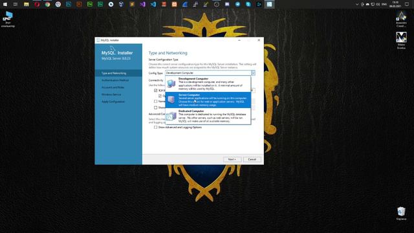This screenshot has width=414, height=233.
Task: Select Dedicated Computer in the list
Action: point(208,116)
